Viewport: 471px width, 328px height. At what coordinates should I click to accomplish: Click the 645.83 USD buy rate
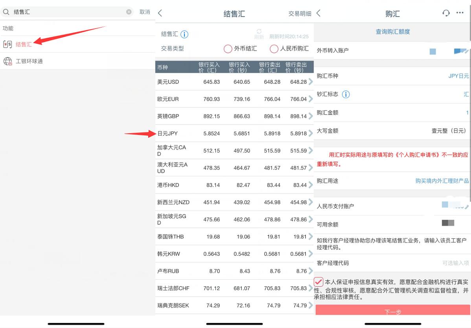click(212, 82)
